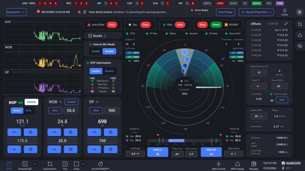Open Well Control screen
Viewport: 305px width, 171px height.
(219, 166)
